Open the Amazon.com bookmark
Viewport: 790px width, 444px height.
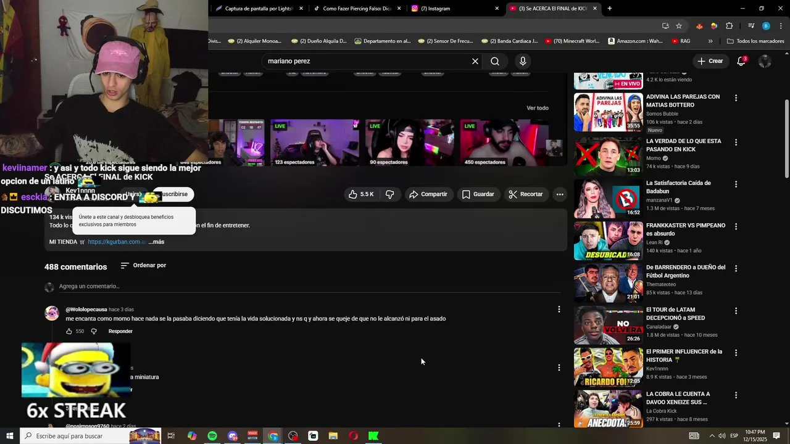[635, 41]
